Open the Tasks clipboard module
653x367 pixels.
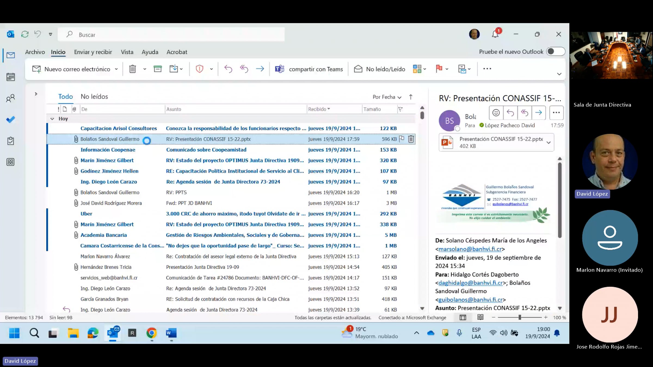click(11, 141)
